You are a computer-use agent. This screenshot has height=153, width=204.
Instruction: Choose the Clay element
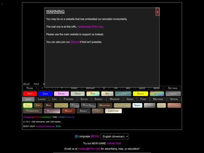[161, 105]
